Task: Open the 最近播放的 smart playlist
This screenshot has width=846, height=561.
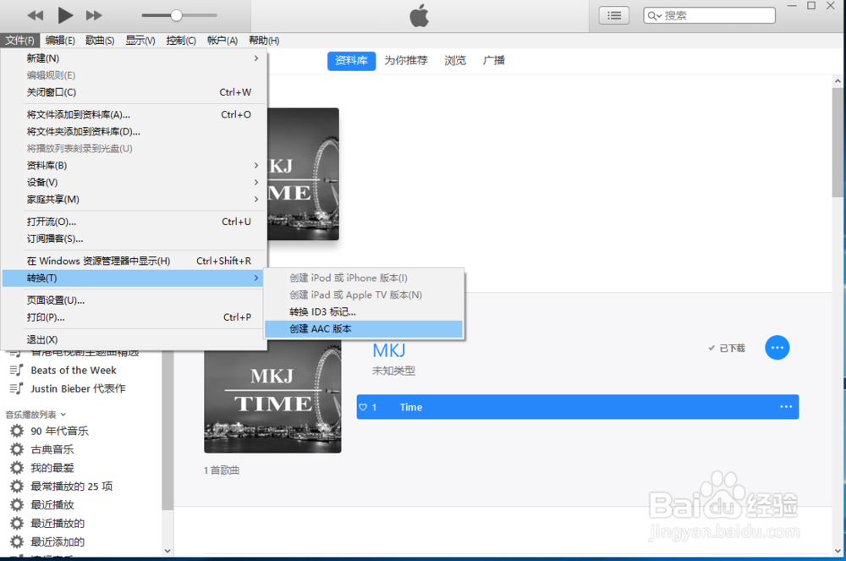Action: pos(58,523)
